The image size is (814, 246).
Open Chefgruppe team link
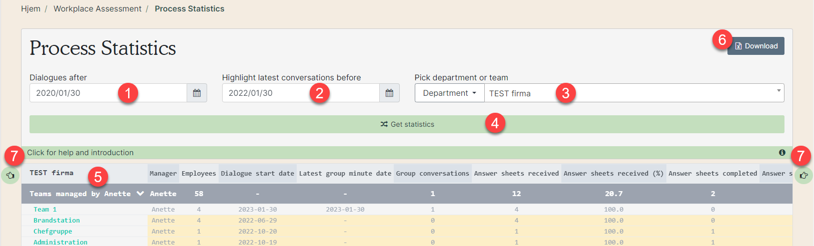[x=53, y=232]
